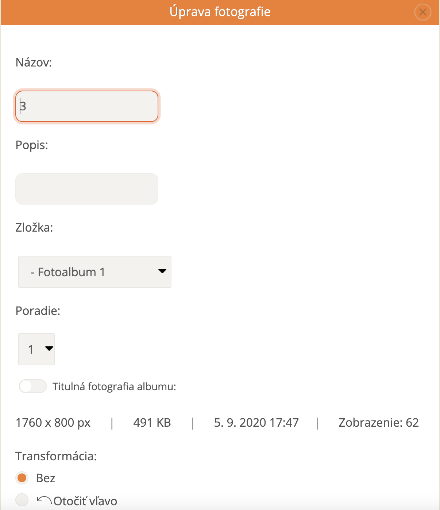Click the Úprava fotografie title bar
Viewport: 440px width, 510px height.
click(220, 12)
